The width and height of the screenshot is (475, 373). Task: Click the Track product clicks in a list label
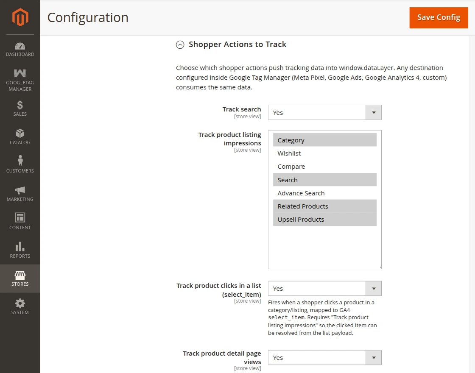coord(219,290)
